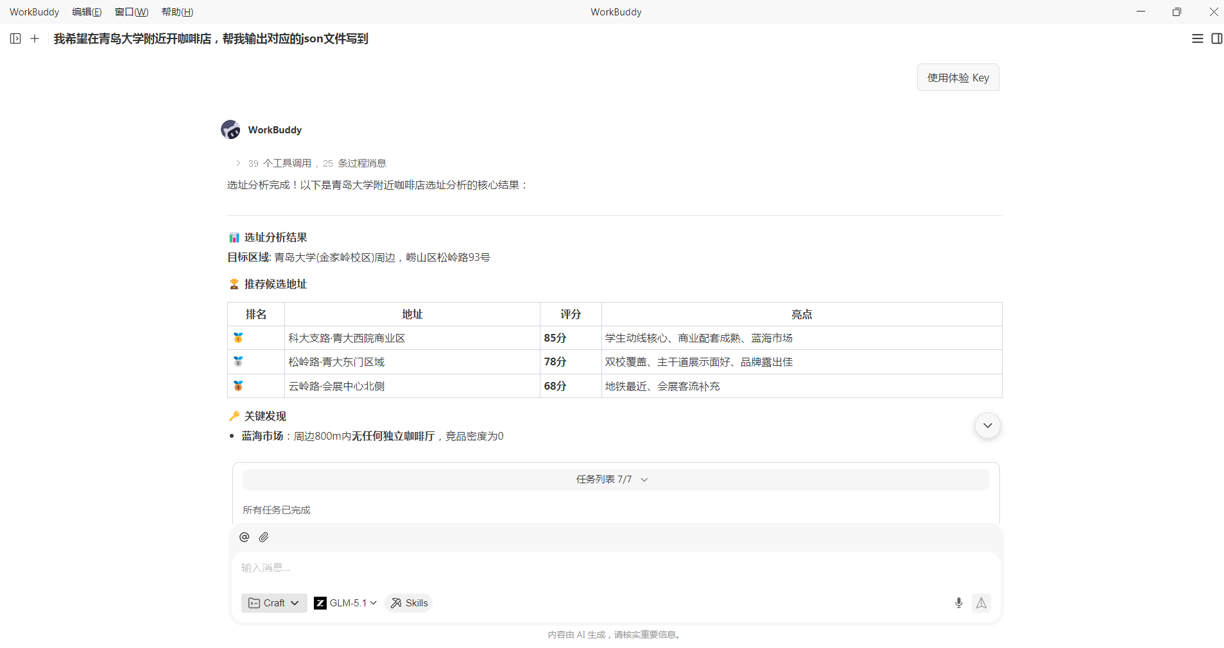Screen dimensions: 1224x648
Task: Open the WorkBuddy app menu
Action: 34,12
